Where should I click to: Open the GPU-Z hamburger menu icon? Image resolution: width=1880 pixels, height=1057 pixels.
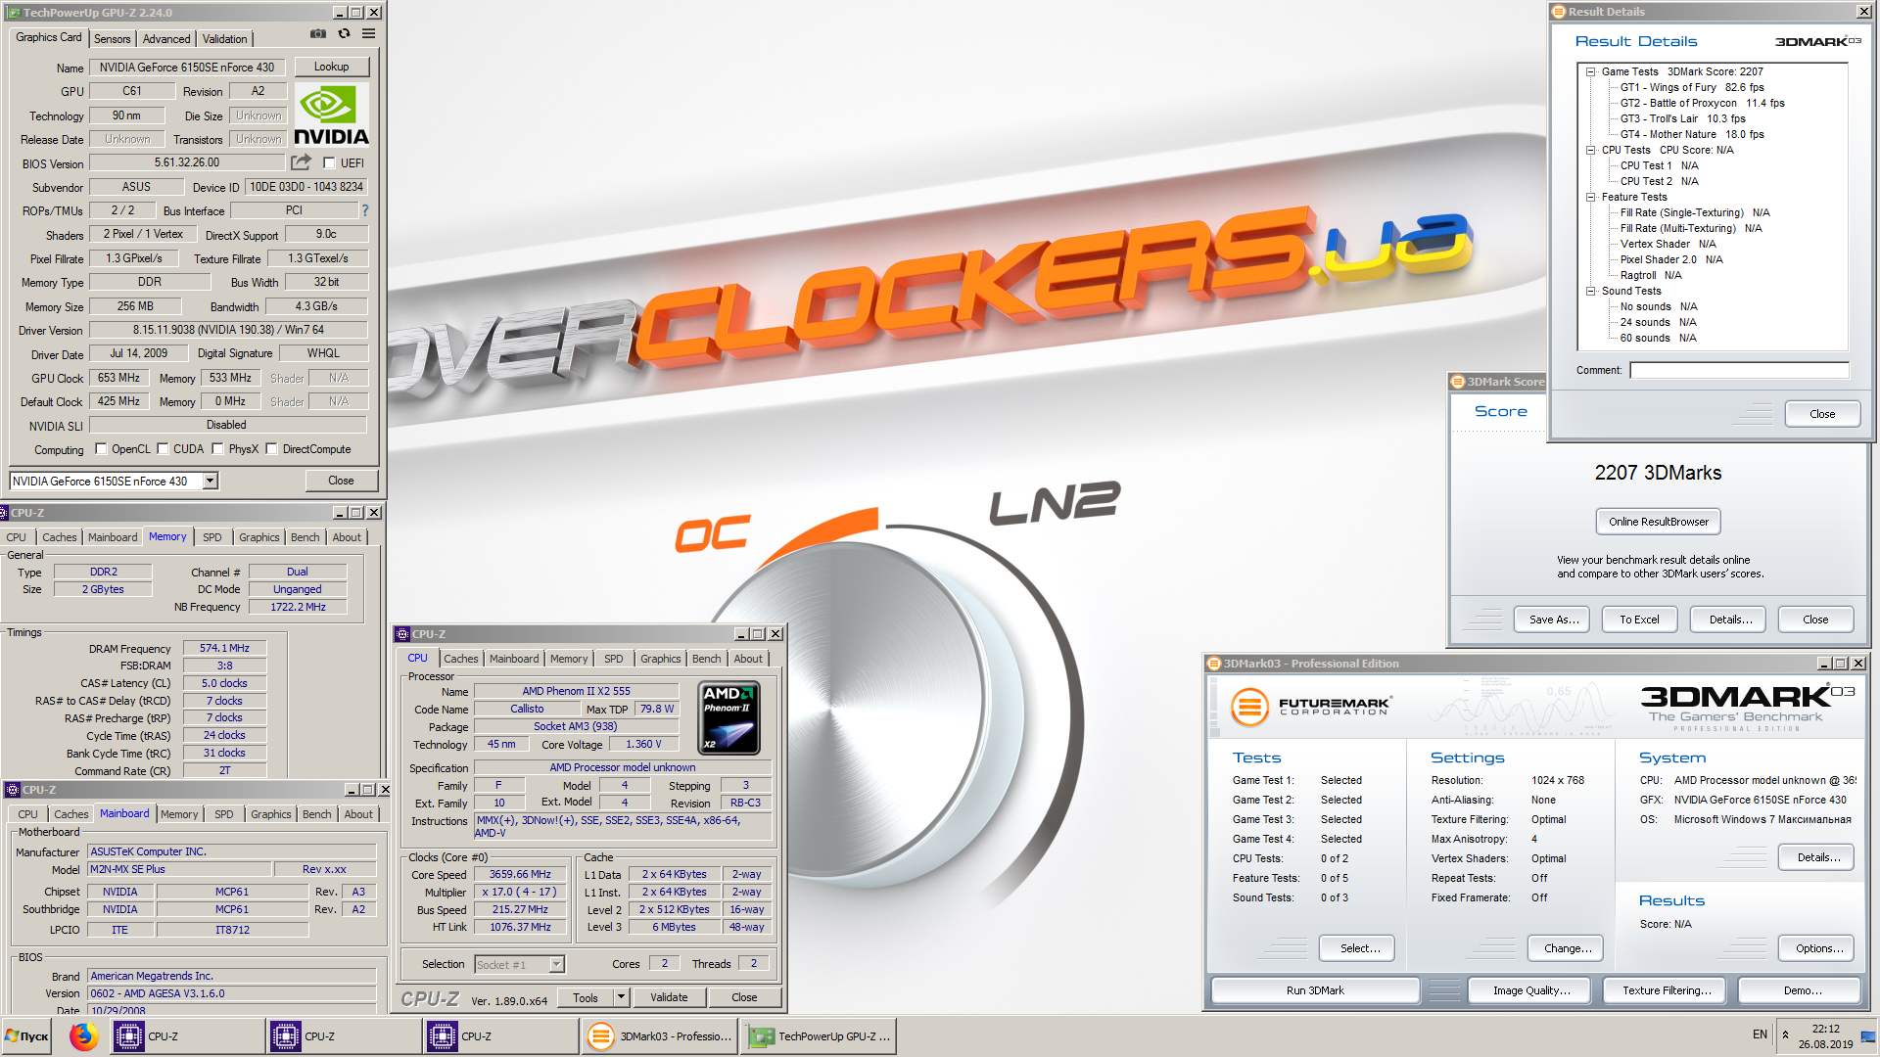click(x=368, y=33)
